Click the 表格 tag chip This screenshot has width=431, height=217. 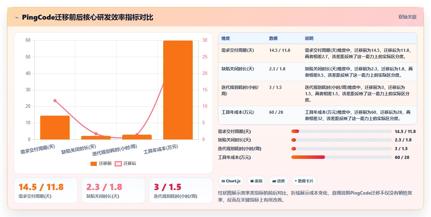coord(256,181)
